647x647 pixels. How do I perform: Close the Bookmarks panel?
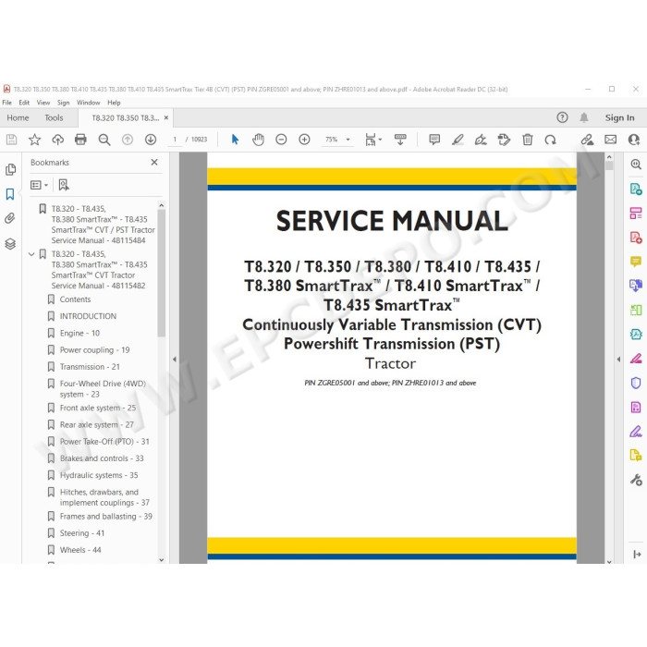click(154, 163)
